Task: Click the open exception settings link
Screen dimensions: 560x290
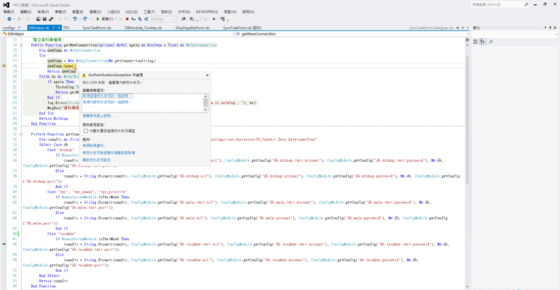Action: pyautogui.click(x=96, y=160)
